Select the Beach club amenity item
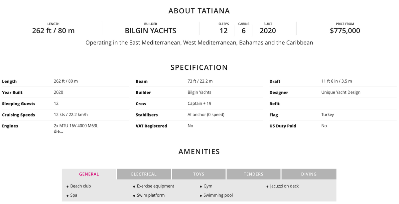The width and height of the screenshot is (399, 204). pyautogui.click(x=80, y=186)
